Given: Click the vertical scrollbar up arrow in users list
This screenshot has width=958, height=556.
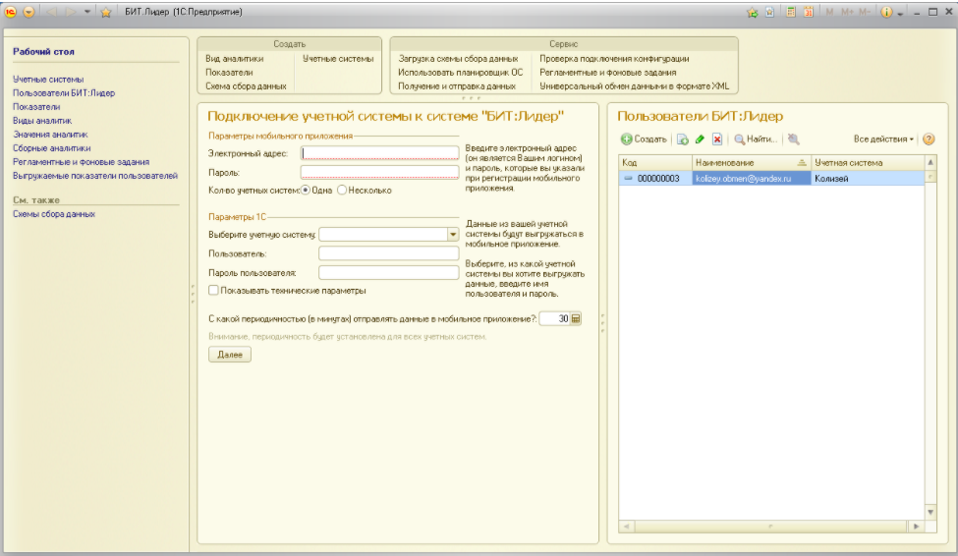Looking at the screenshot, I should pyautogui.click(x=930, y=162).
